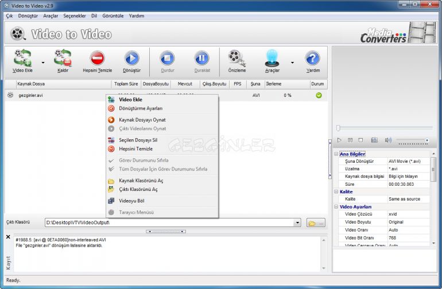Open the Yardım menu in menu bar
442x289 pixels.
(x=137, y=16)
